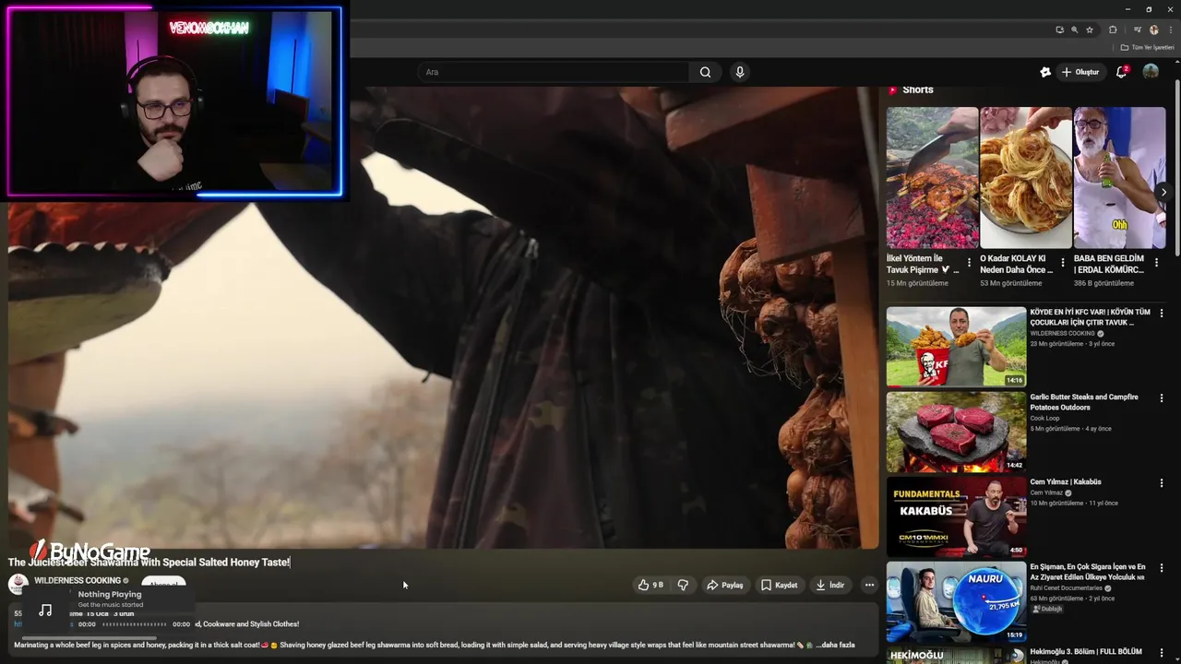Open YouTube notifications bell
Screen dimensions: 1181x664
click(1122, 72)
